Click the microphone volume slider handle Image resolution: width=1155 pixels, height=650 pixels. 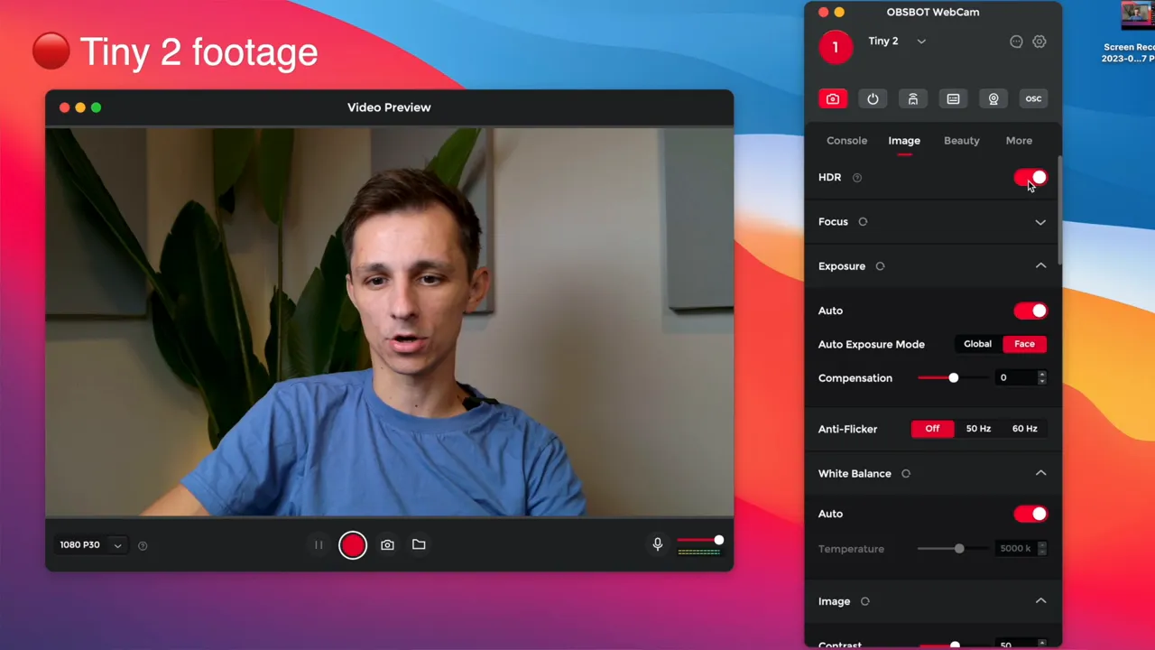click(x=719, y=541)
